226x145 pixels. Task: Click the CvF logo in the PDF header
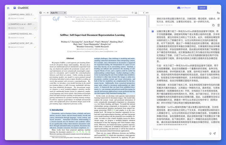[56, 19]
